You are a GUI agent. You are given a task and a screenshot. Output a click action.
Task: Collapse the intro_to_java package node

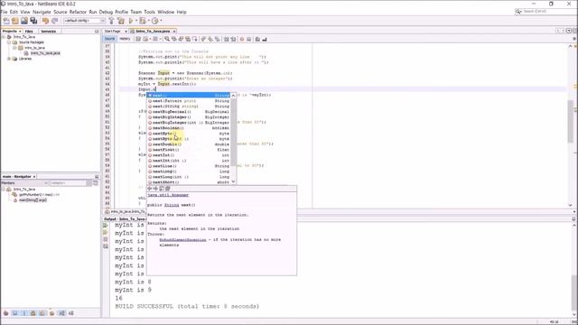14,48
